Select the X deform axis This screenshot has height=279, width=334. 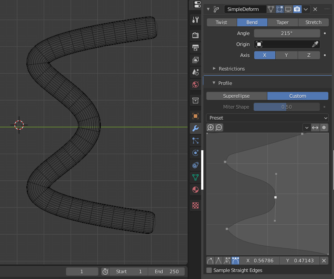point(265,55)
